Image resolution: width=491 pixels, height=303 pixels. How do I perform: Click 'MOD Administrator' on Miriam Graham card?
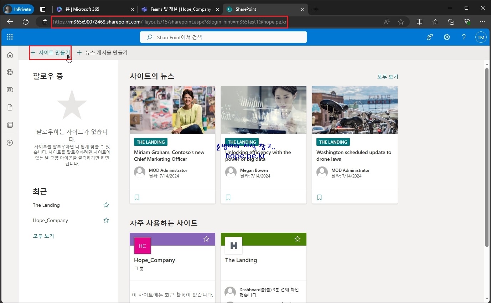(168, 170)
